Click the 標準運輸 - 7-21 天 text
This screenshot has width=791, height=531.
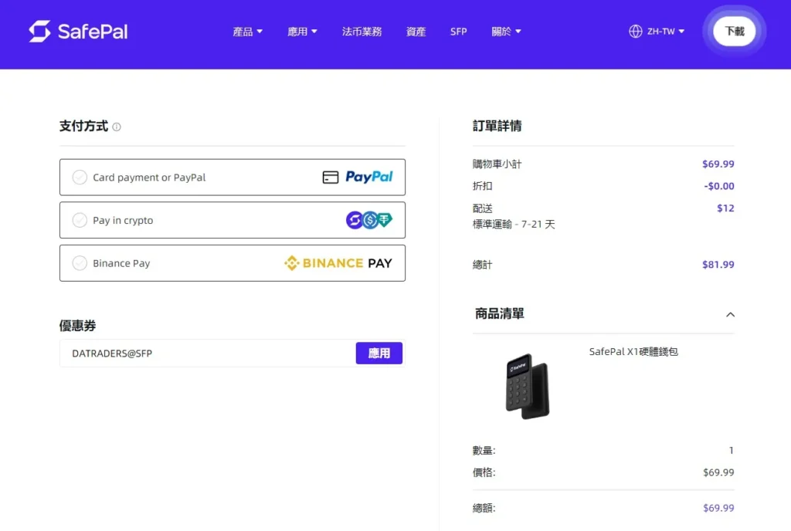coord(514,224)
